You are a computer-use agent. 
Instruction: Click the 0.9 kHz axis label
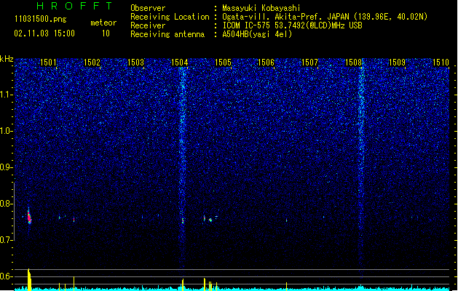[7, 167]
